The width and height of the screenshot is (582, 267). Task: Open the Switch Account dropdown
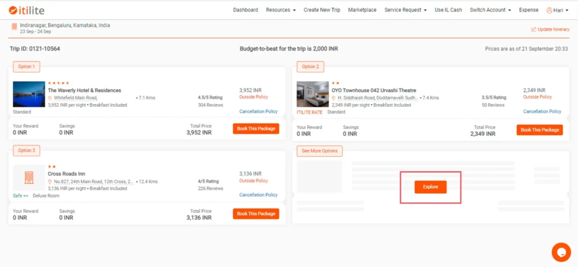[490, 10]
